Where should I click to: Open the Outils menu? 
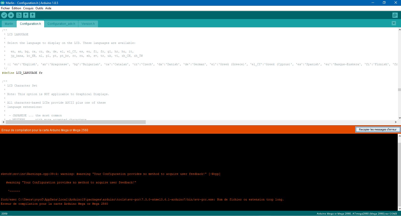(x=39, y=8)
